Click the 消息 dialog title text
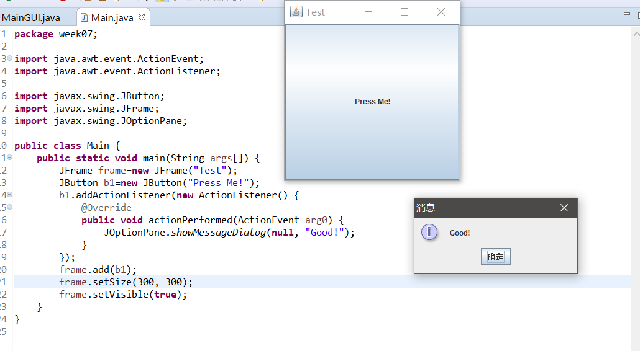The width and height of the screenshot is (640, 351). [x=426, y=208]
